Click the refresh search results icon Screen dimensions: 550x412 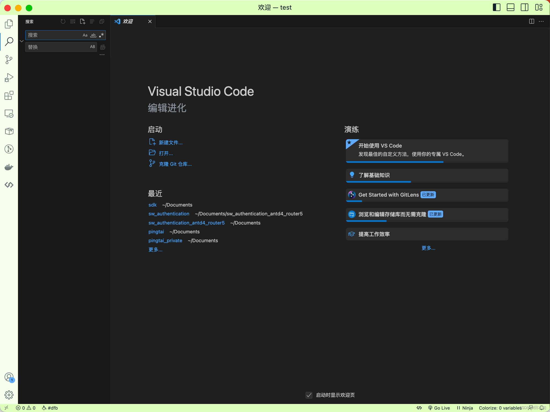[63, 21]
